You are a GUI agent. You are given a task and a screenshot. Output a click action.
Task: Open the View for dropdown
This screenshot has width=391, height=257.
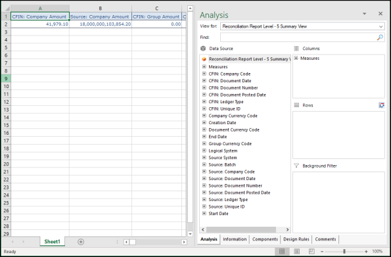pos(380,26)
